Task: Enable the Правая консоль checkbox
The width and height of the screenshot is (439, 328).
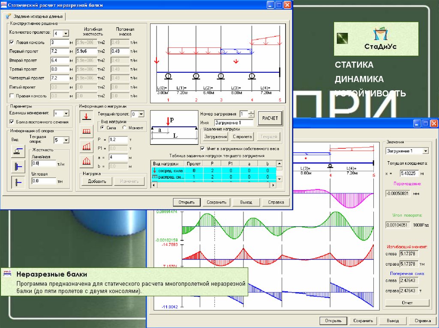Action: [12, 96]
